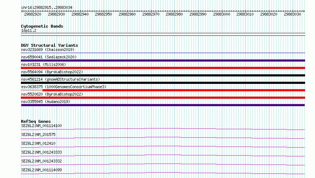Click the black bar under nsv4561214
Screen dimensions: 315x178
click(x=163, y=83)
